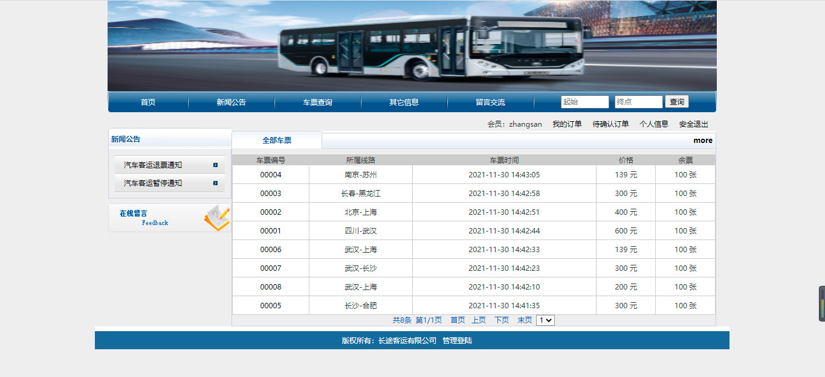
Task: Open 留言交流 menu item
Action: (490, 102)
